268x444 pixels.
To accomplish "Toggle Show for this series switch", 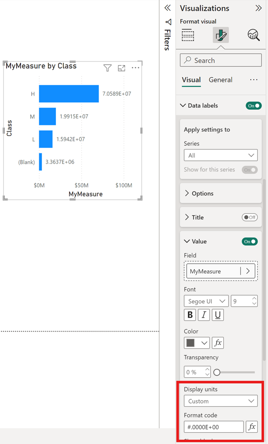I will coord(249,170).
